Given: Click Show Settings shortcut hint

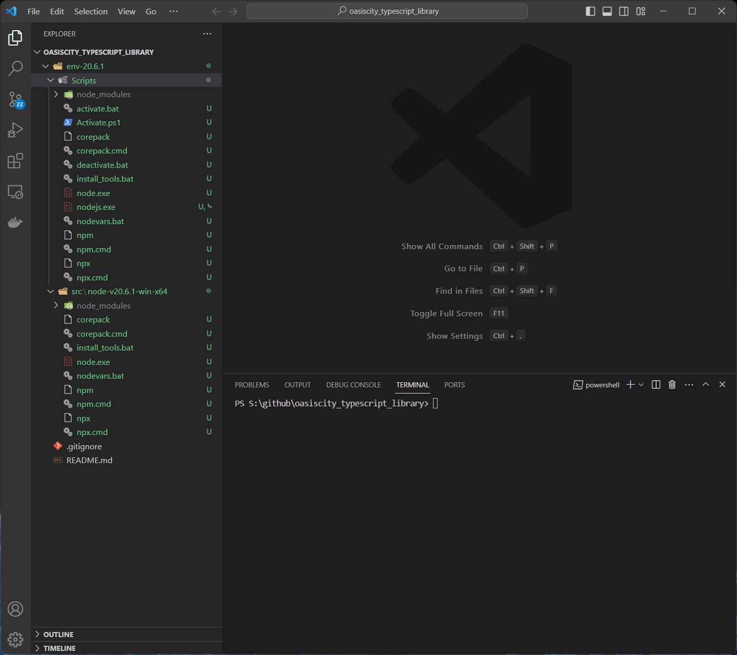Looking at the screenshot, I should point(475,336).
